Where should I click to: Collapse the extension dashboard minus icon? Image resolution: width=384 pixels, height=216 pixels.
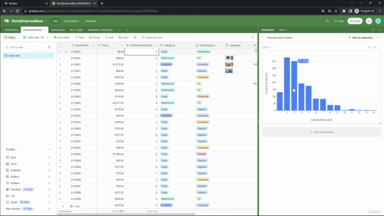click(x=378, y=38)
